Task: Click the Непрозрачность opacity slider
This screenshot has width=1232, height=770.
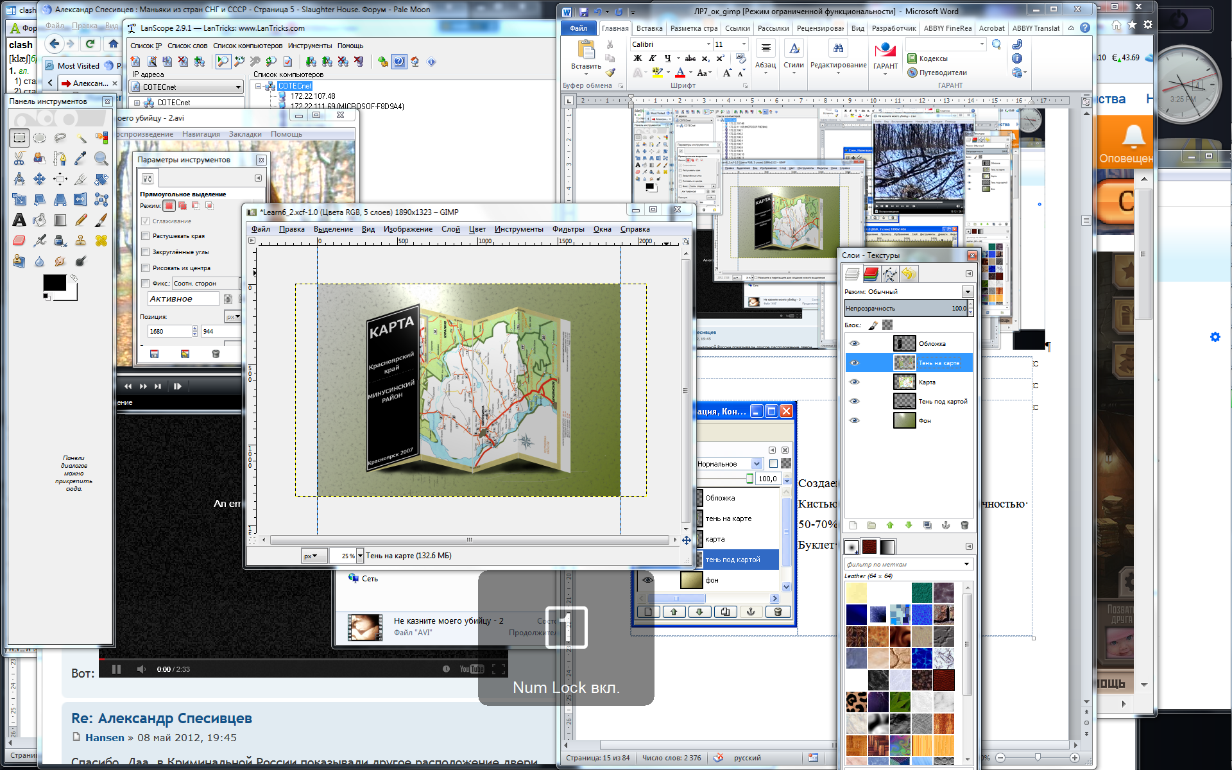Action: click(905, 309)
